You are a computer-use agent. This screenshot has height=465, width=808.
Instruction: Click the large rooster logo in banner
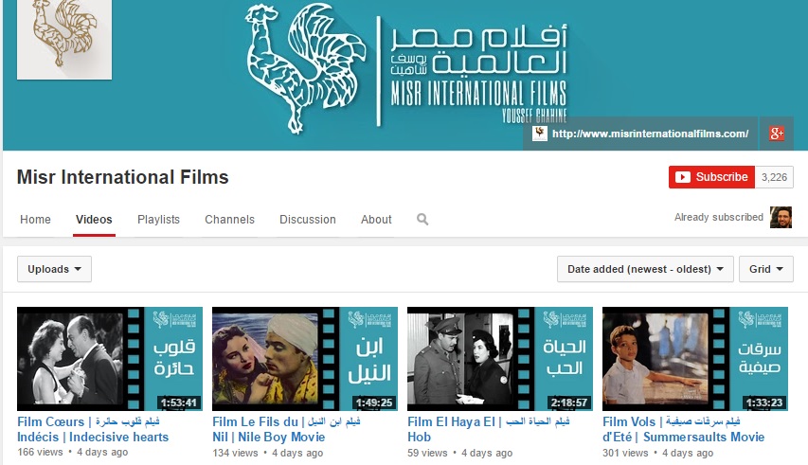coord(304,68)
